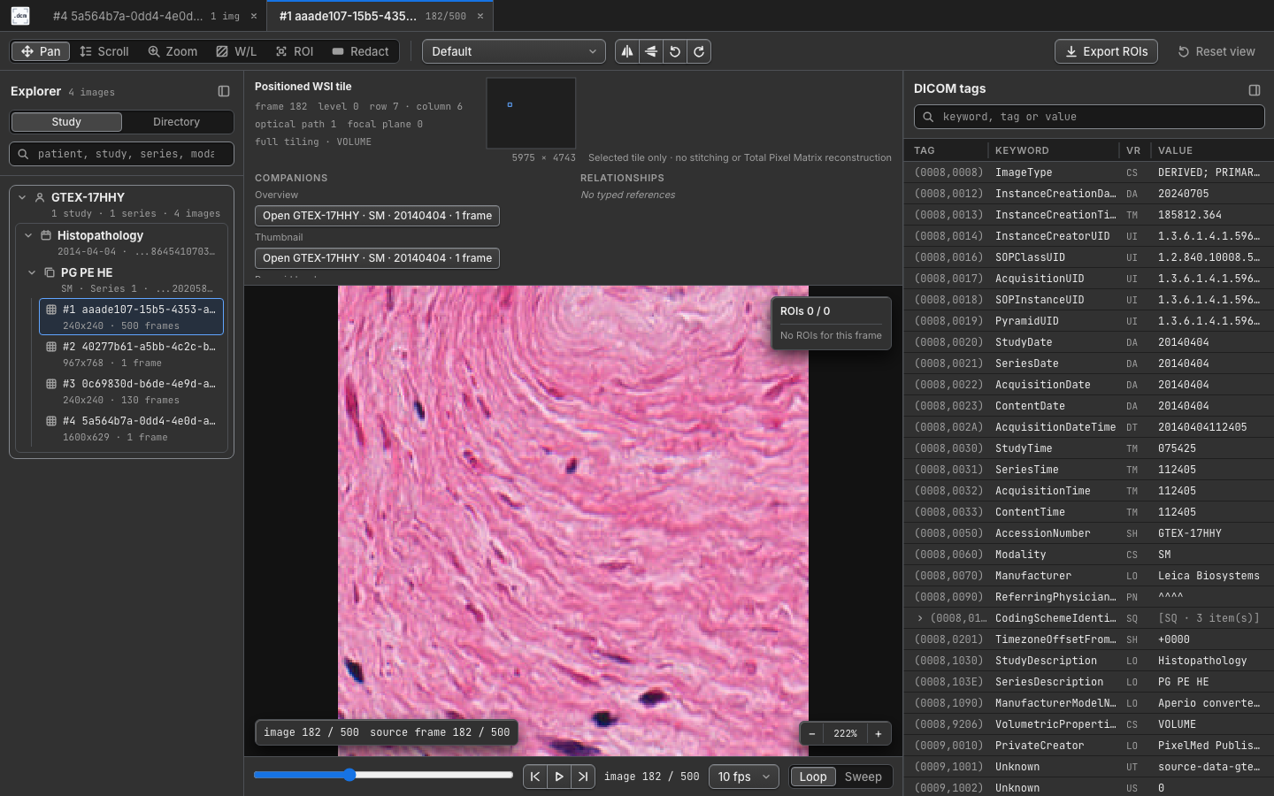The image size is (1274, 796).
Task: Select Sweep playback mode
Action: pyautogui.click(x=863, y=777)
